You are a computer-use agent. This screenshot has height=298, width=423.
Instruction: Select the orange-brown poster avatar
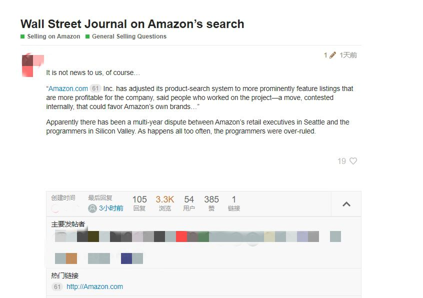[71, 258]
